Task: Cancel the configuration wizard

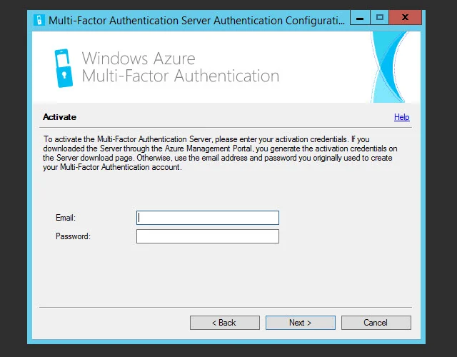Action: [x=376, y=323]
